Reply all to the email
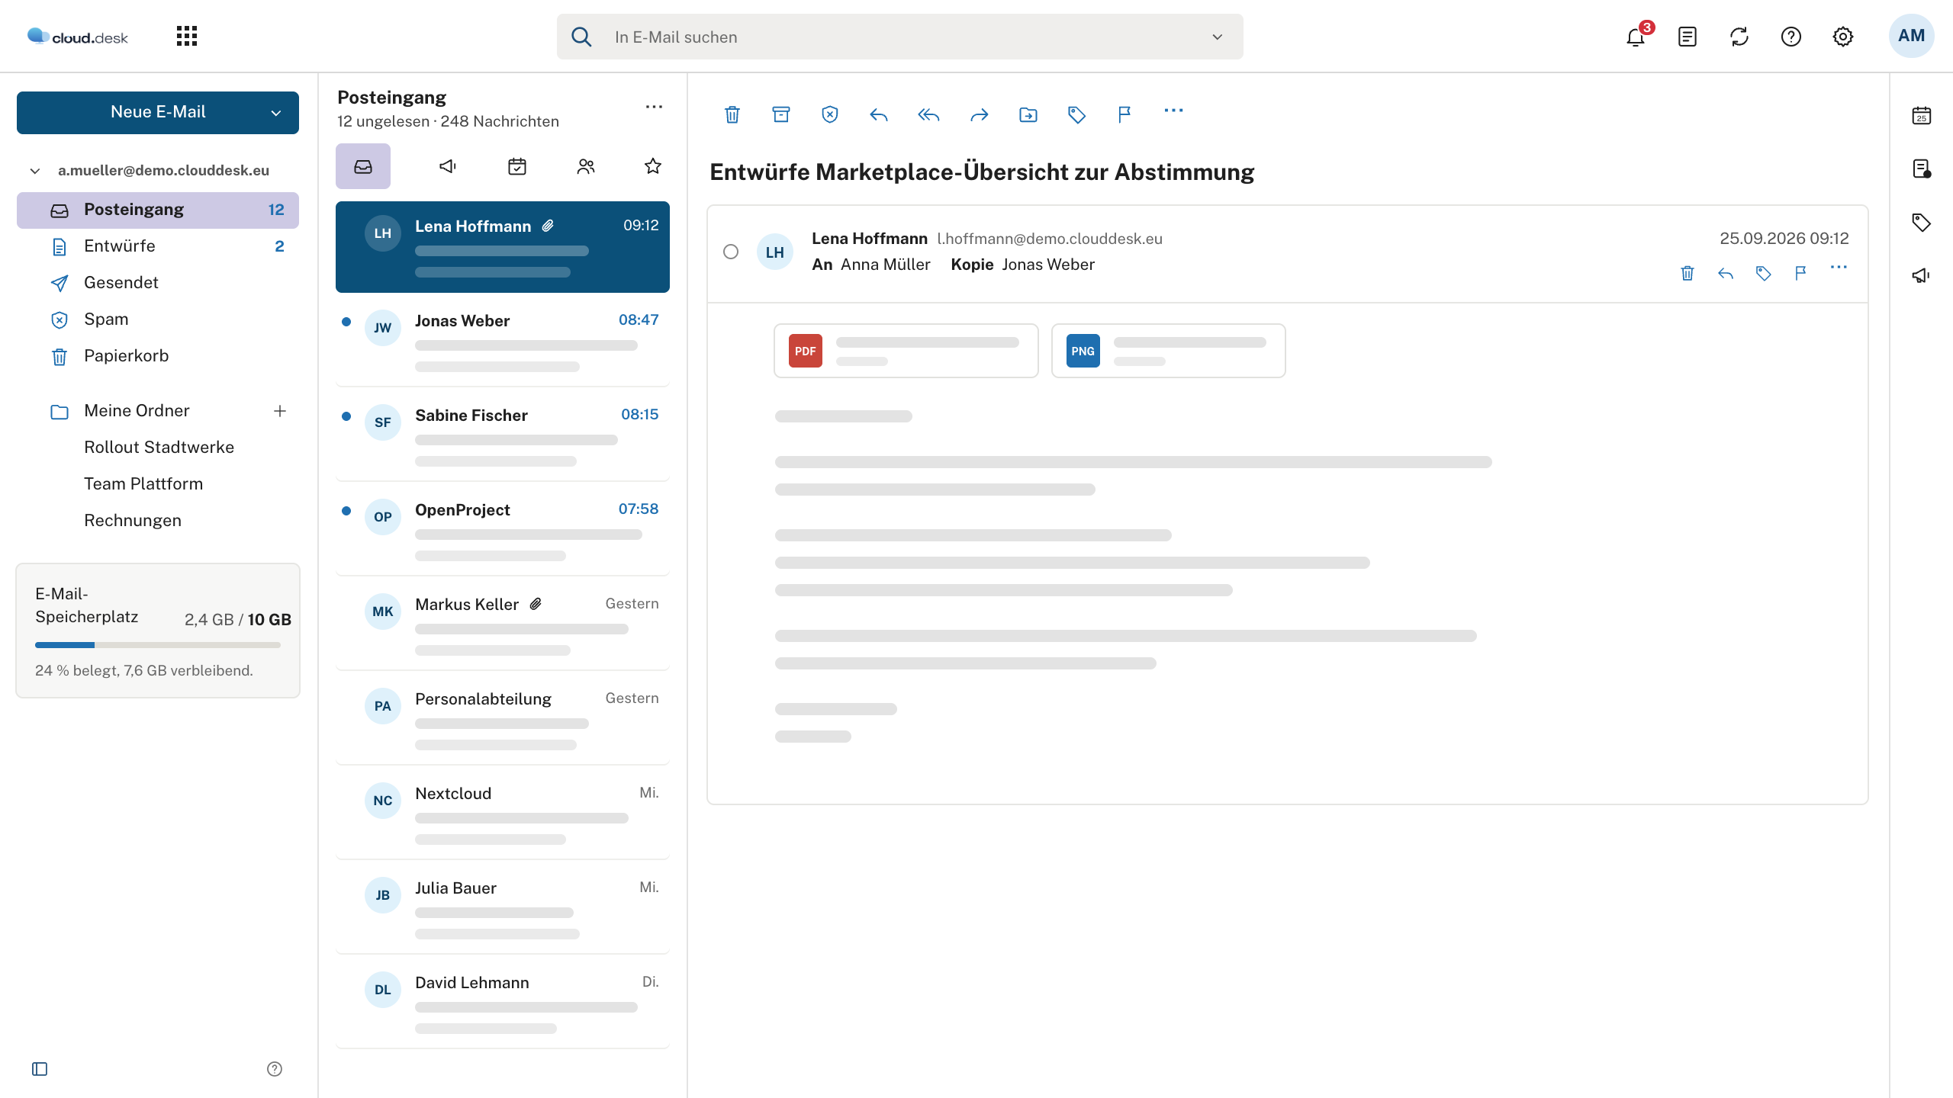1953x1098 pixels. pos(928,114)
